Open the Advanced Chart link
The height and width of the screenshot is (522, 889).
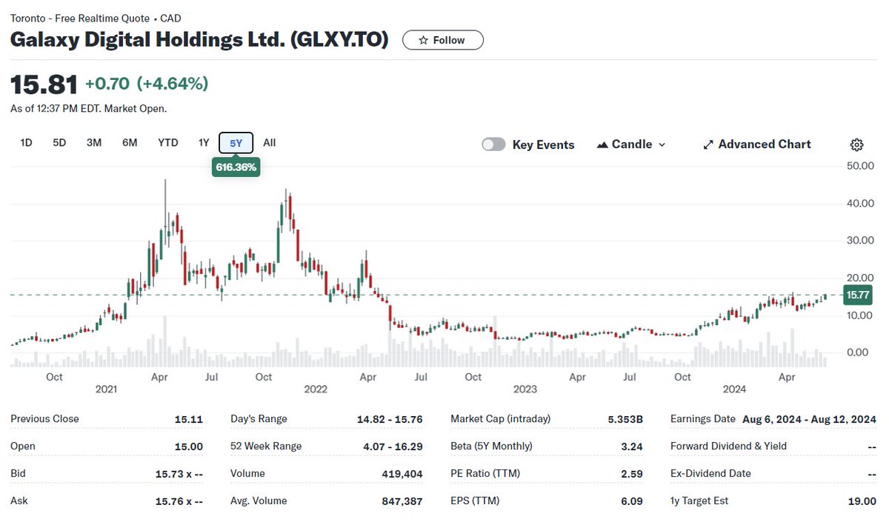coord(756,144)
